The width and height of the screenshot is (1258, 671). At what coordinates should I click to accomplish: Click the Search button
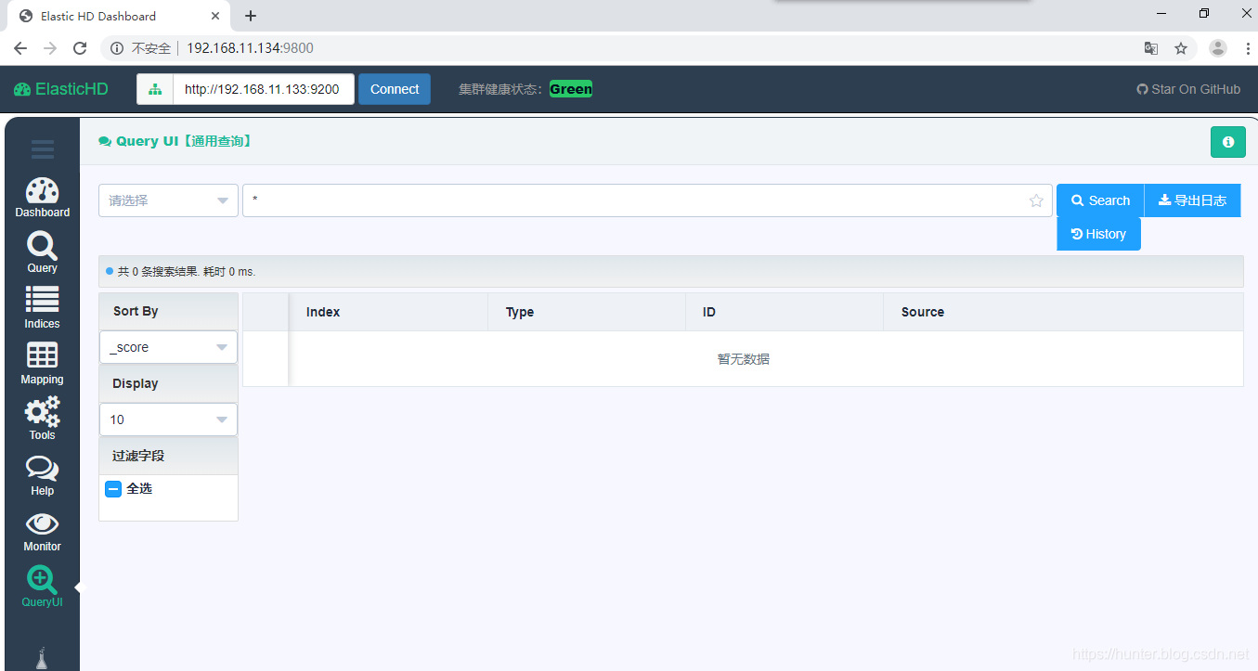(1100, 200)
